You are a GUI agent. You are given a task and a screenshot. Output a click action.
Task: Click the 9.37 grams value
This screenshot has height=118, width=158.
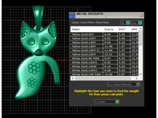click(107, 58)
